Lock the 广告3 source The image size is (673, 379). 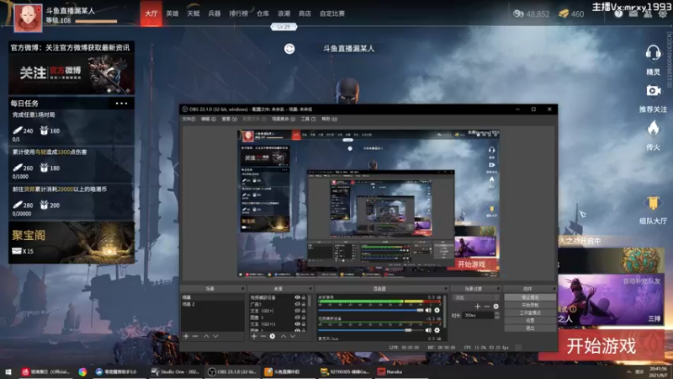(x=304, y=304)
